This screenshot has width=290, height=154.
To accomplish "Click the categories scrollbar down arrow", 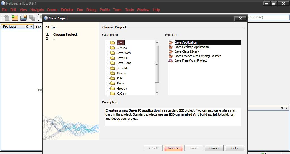I will click(x=157, y=93).
